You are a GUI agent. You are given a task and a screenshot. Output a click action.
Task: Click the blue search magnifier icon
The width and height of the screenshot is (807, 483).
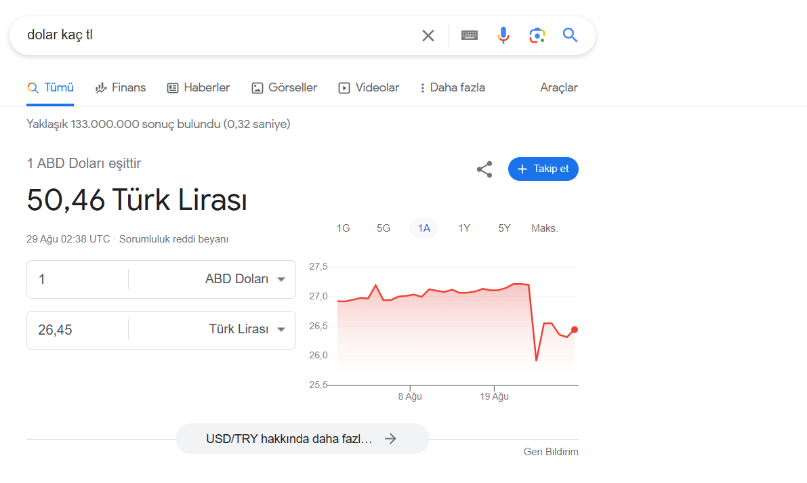point(570,35)
